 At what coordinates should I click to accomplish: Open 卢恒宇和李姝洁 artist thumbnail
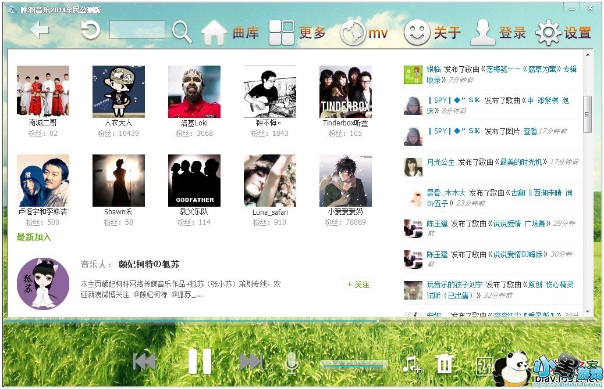pyautogui.click(x=43, y=181)
